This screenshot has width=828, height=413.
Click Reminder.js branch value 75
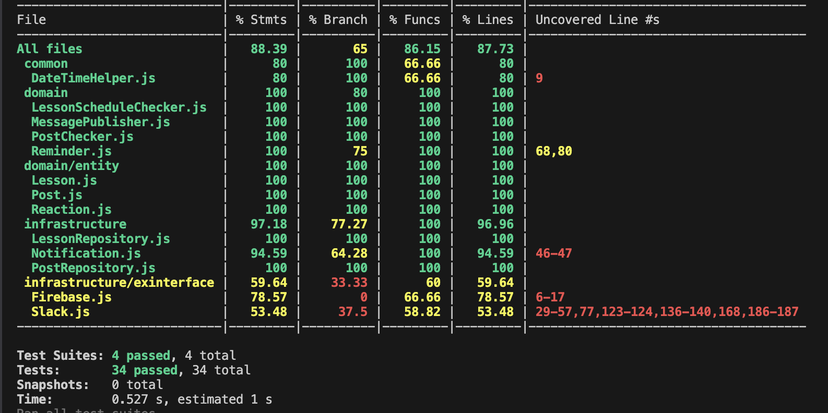pyautogui.click(x=360, y=151)
